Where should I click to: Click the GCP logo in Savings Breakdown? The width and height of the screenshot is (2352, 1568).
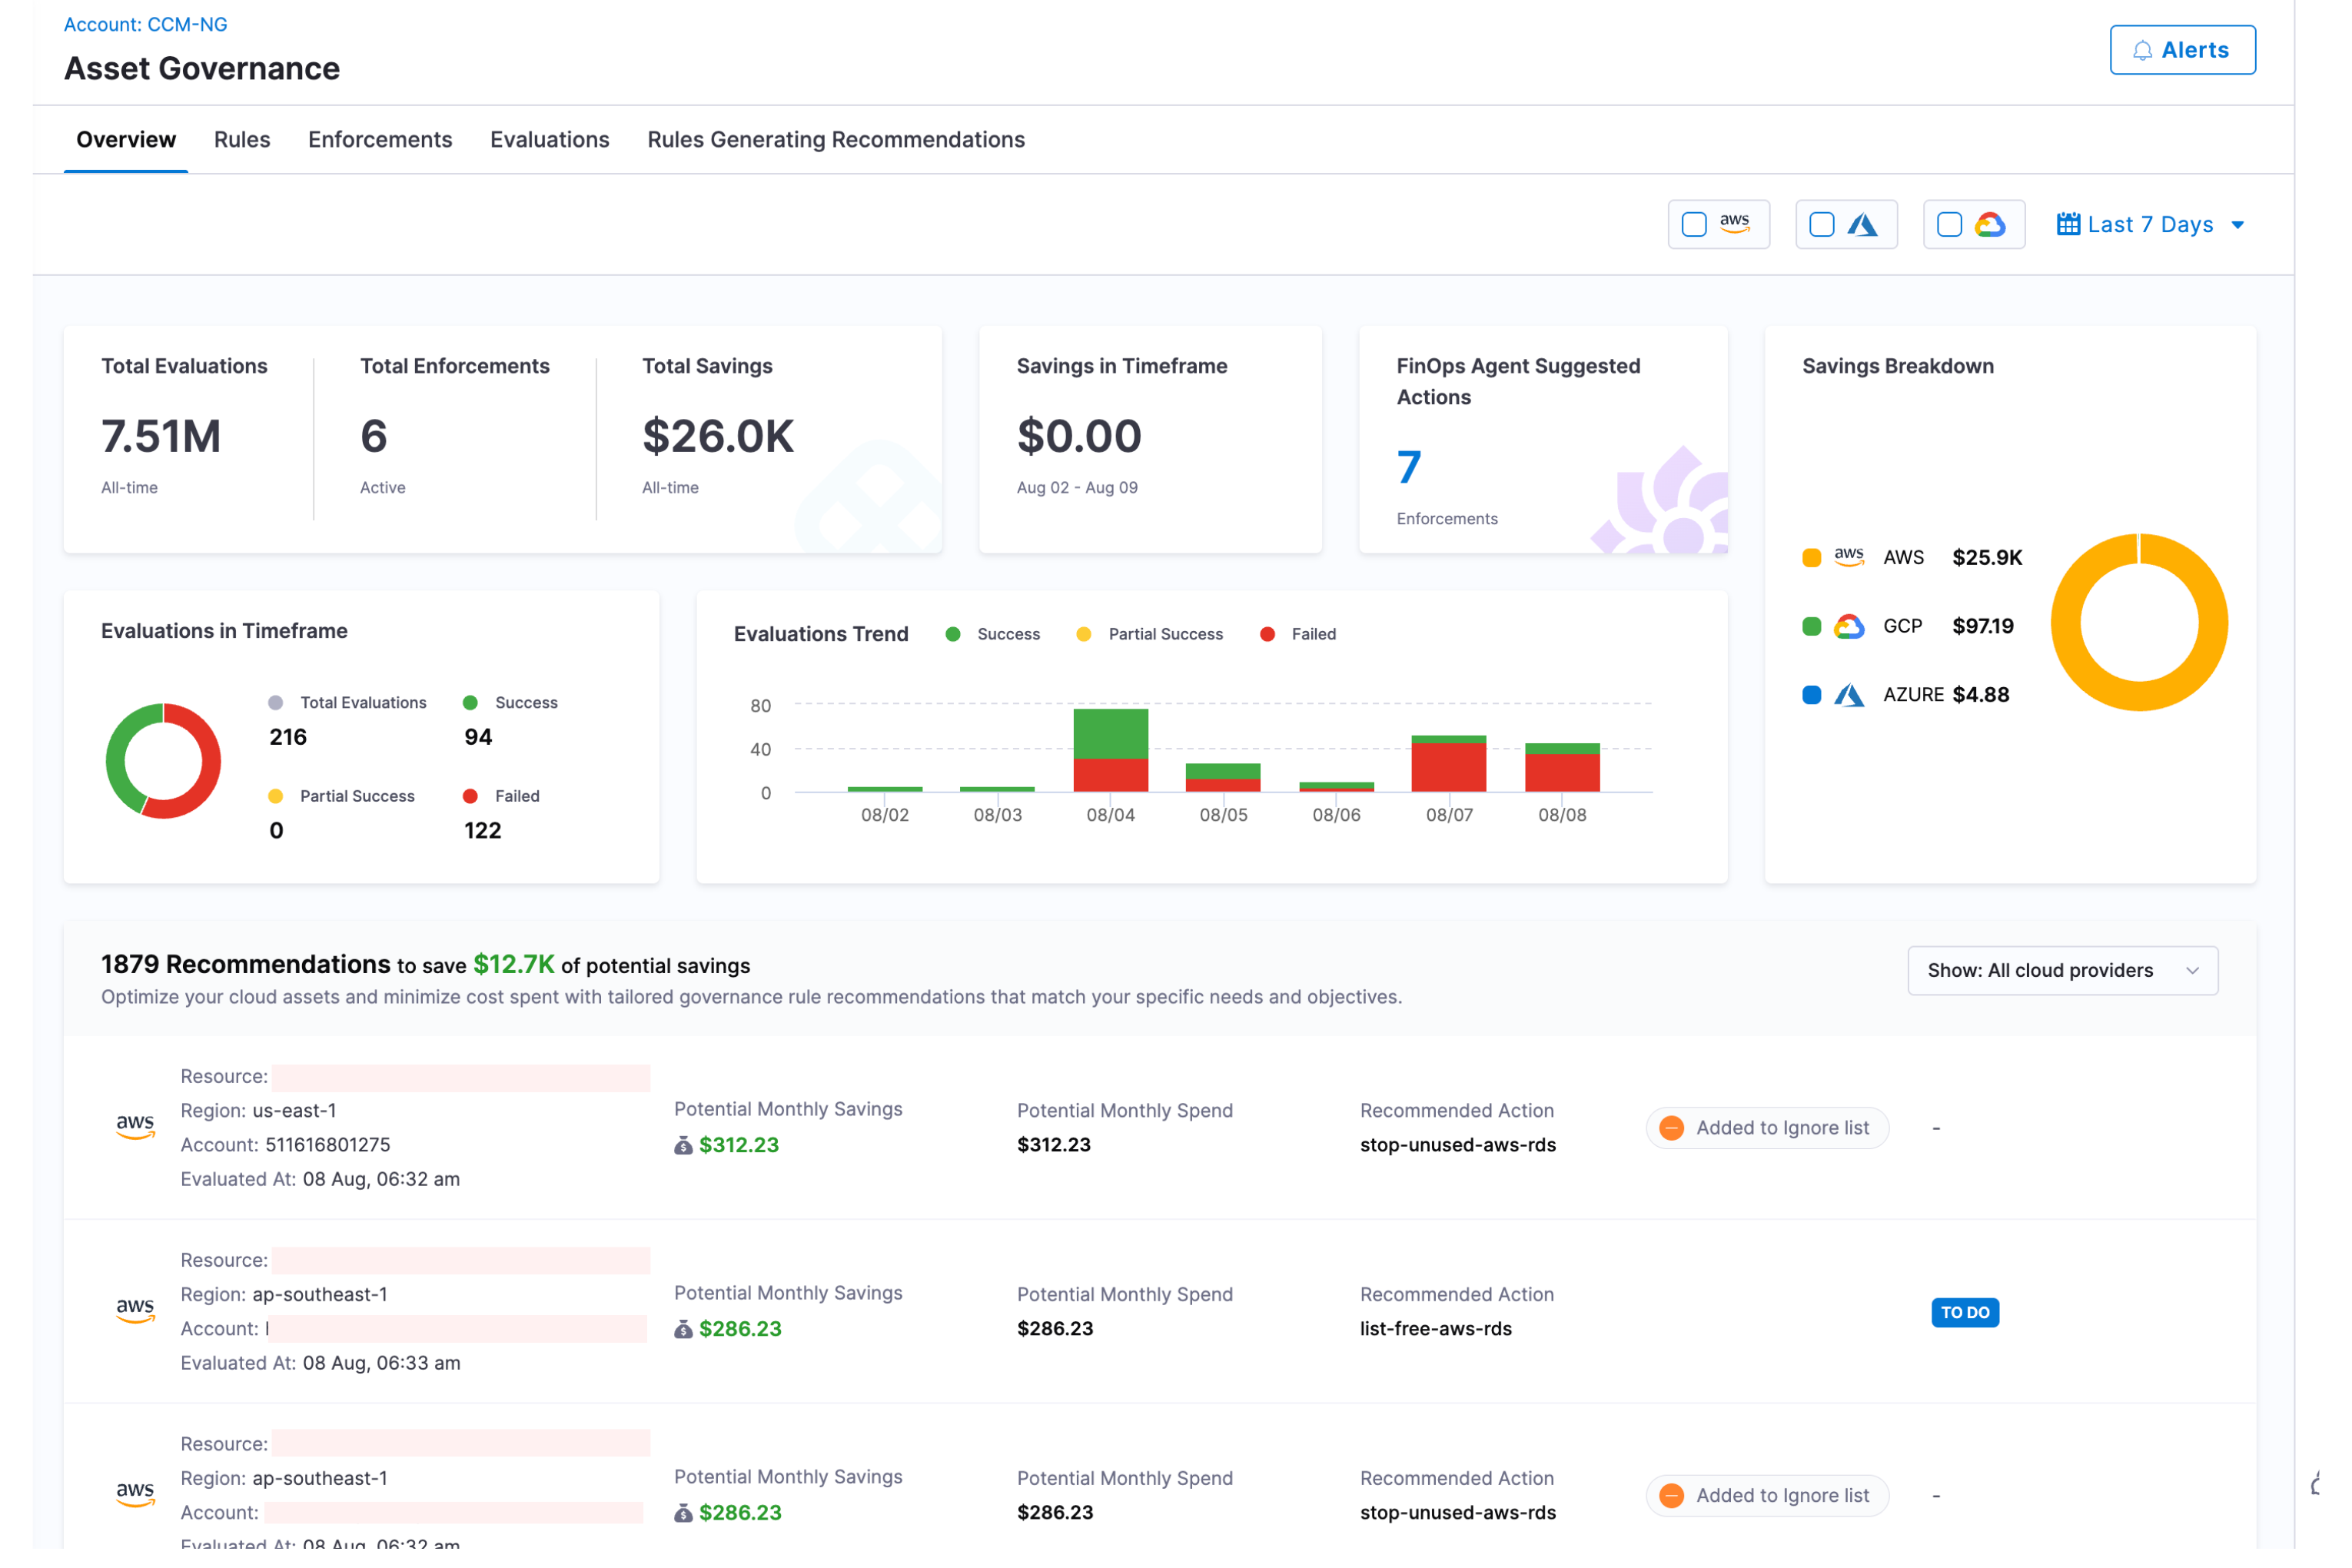1849,626
